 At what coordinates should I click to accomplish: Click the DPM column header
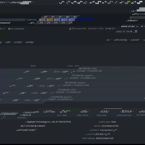pyautogui.click(x=77, y=66)
